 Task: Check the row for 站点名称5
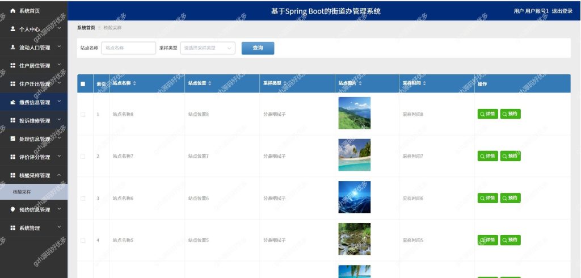(x=83, y=240)
